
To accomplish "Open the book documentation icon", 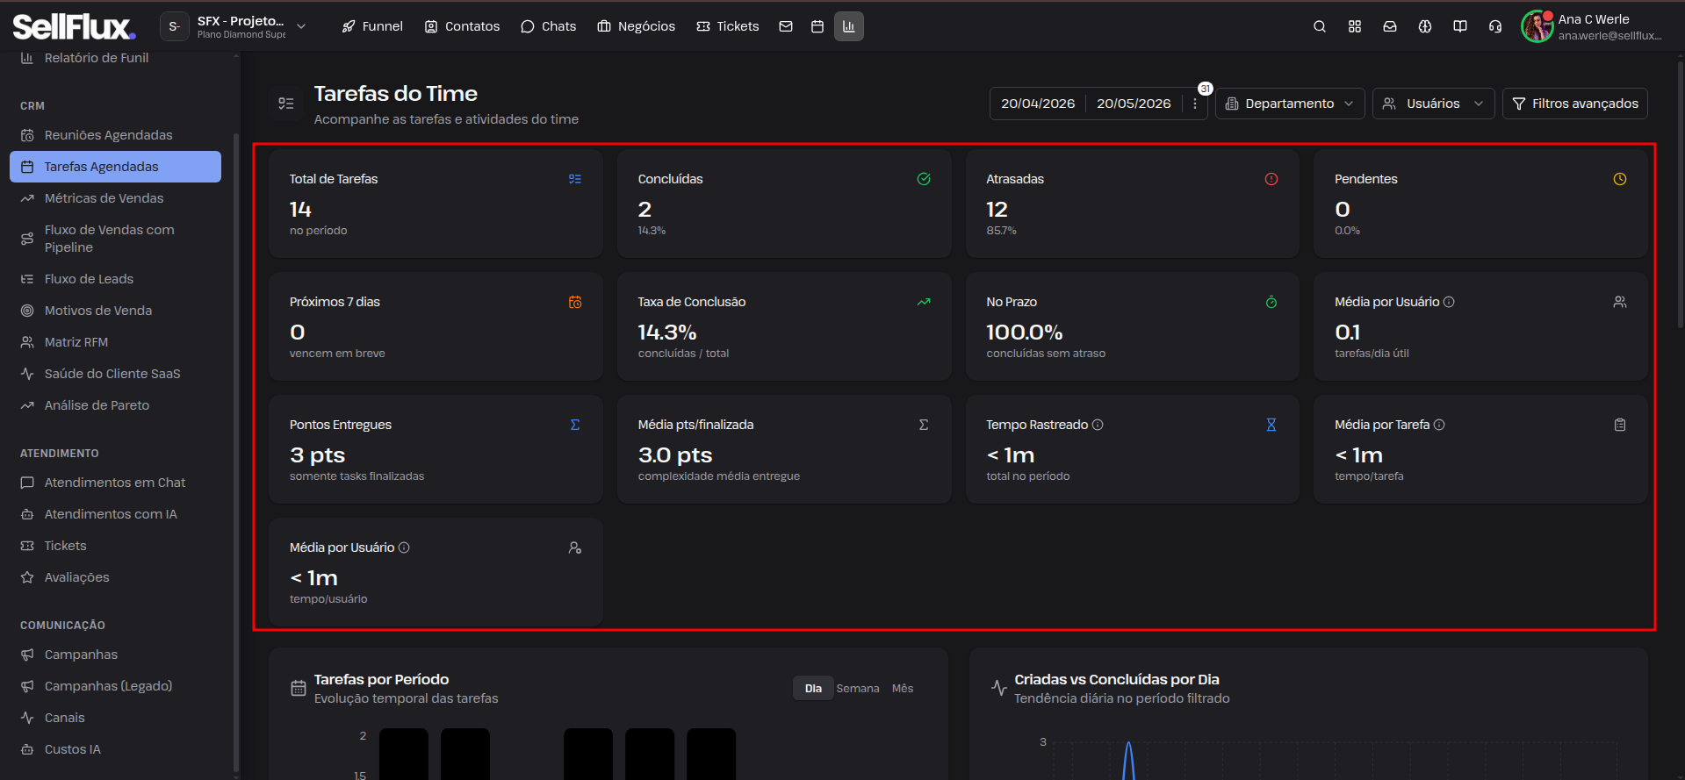I will pos(1460,26).
